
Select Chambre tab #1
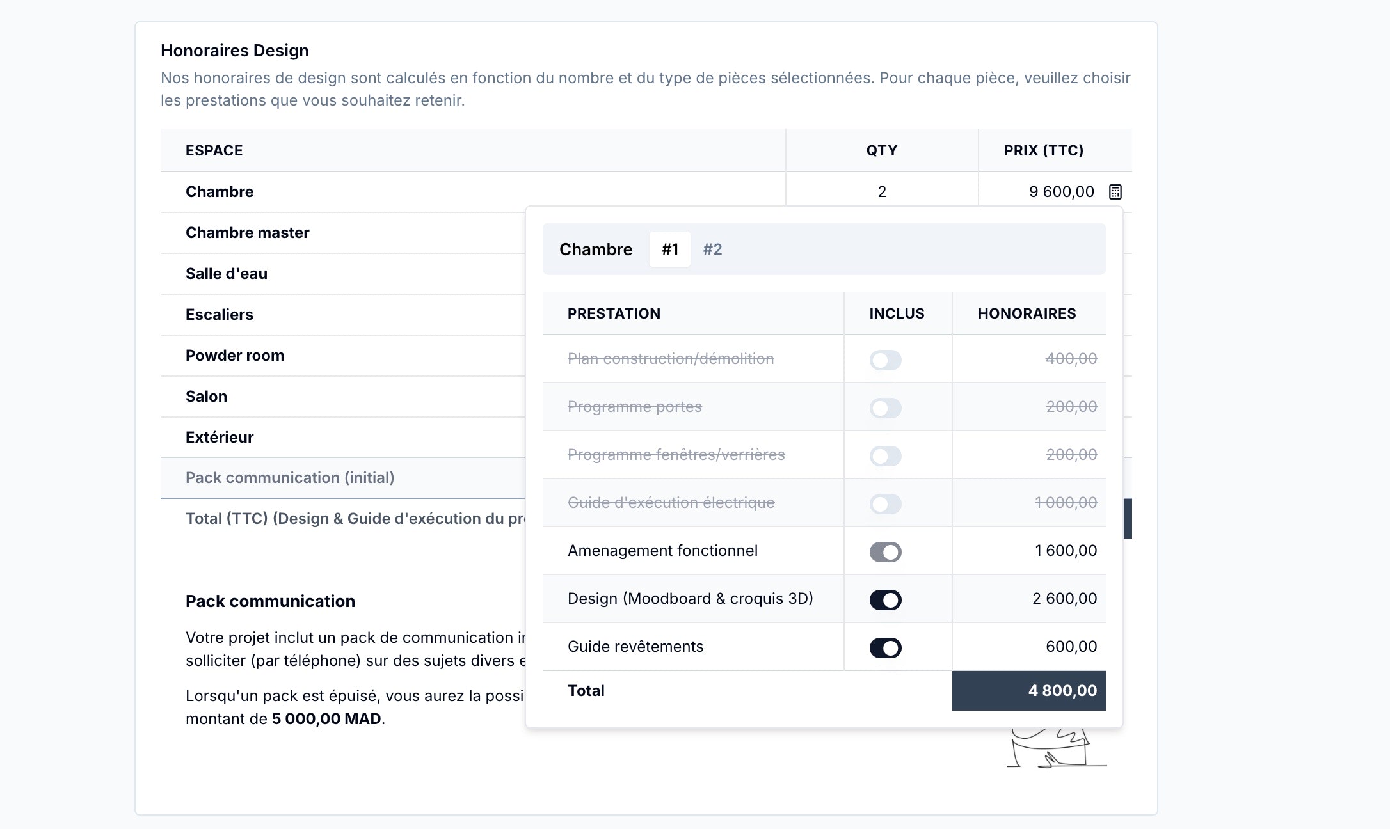pyautogui.click(x=669, y=249)
